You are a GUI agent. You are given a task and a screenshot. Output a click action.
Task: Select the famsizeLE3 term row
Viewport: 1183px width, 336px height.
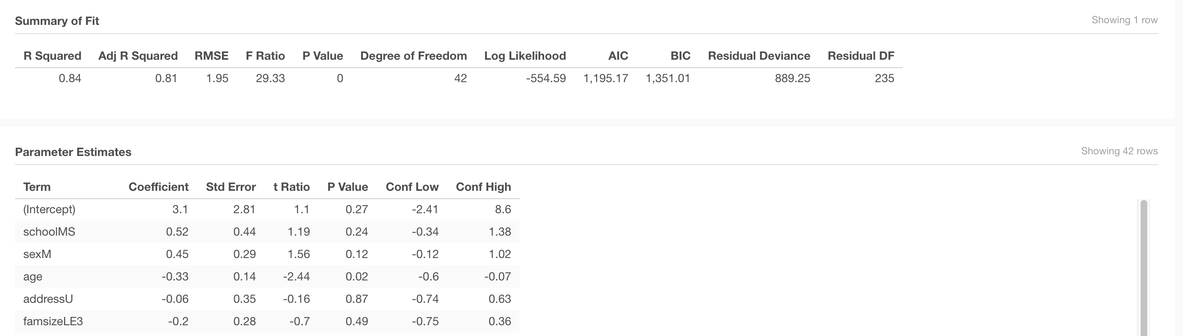point(267,322)
